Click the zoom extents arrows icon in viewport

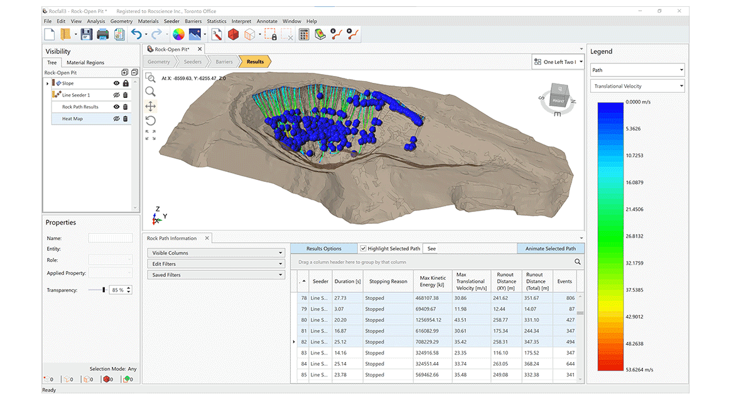150,135
